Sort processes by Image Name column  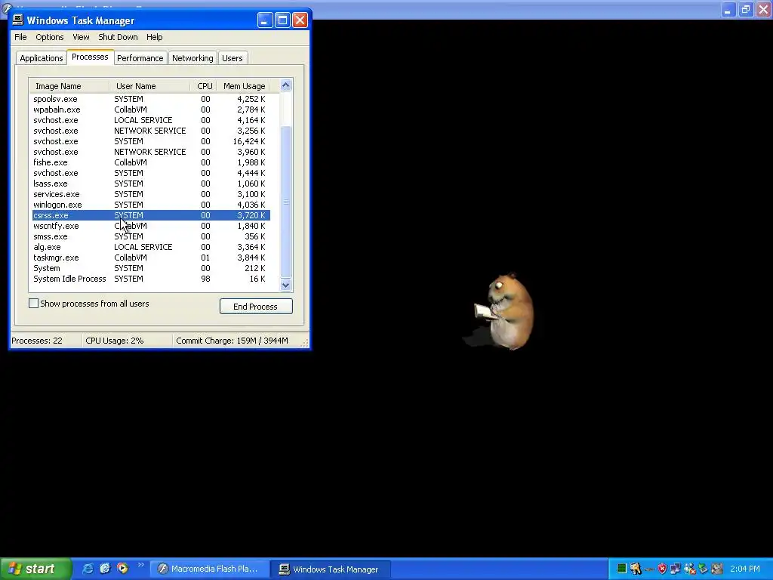pyautogui.click(x=69, y=86)
